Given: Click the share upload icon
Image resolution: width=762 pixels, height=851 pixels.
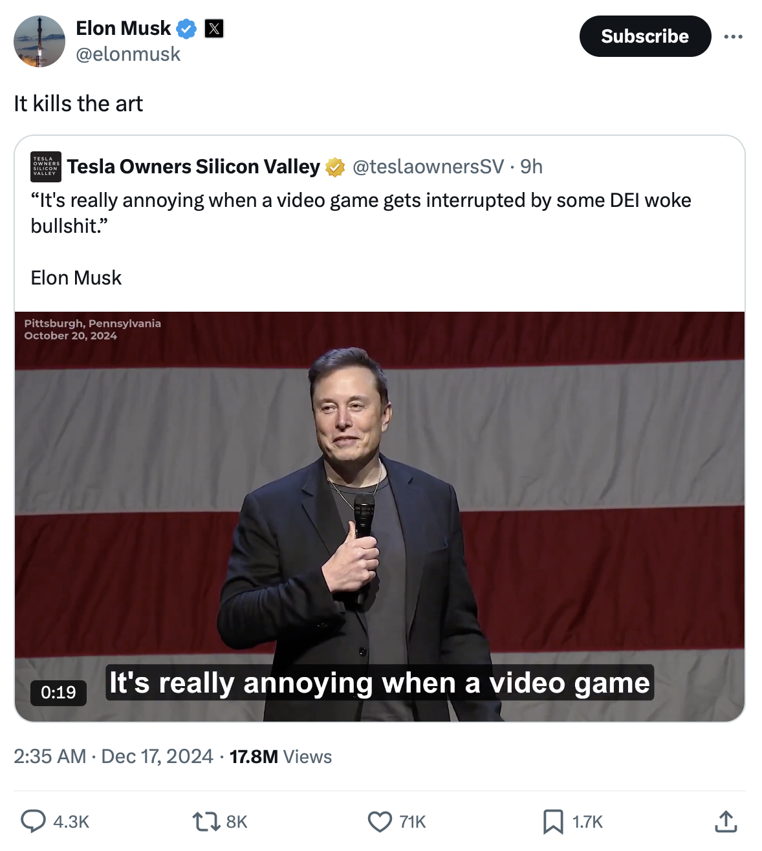Looking at the screenshot, I should [x=726, y=821].
